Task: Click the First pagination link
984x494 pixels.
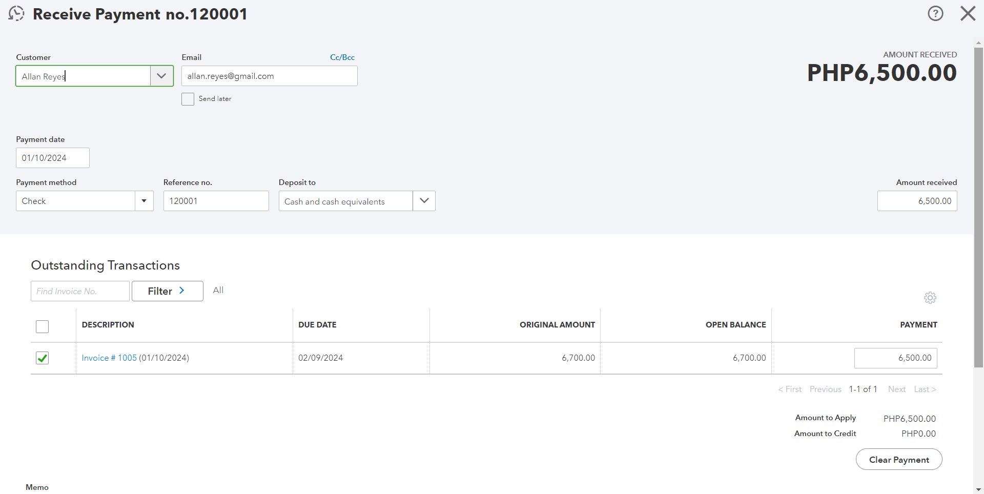Action: [790, 389]
